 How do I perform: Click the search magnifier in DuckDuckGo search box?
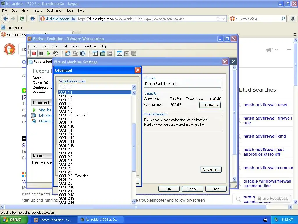tap(283, 19)
